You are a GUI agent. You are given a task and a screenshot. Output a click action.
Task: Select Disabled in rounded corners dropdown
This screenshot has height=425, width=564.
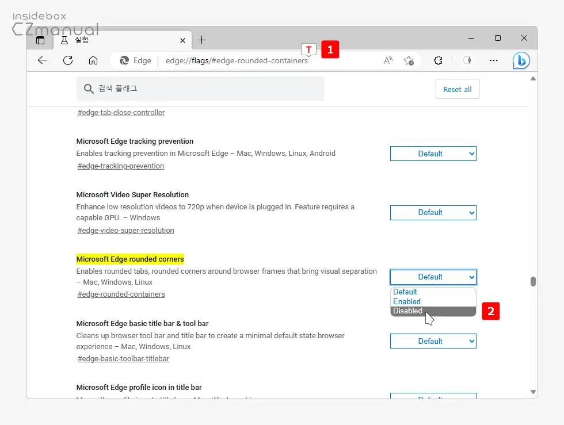coord(407,311)
